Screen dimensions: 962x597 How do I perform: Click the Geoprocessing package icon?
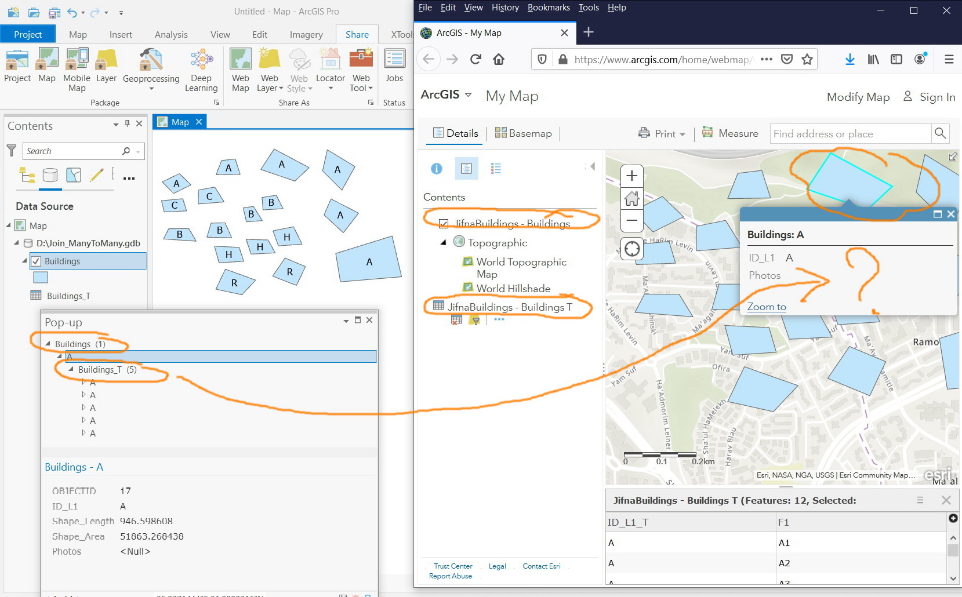[151, 60]
